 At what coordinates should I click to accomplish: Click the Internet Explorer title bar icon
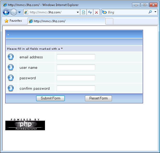tap(5, 5)
